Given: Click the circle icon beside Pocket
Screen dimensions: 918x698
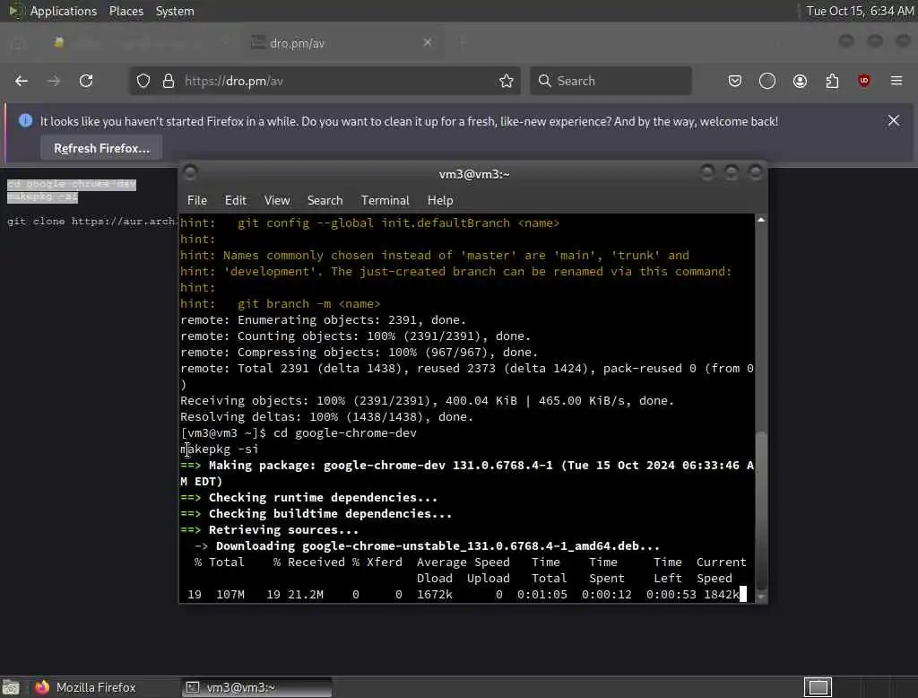Looking at the screenshot, I should coord(767,81).
